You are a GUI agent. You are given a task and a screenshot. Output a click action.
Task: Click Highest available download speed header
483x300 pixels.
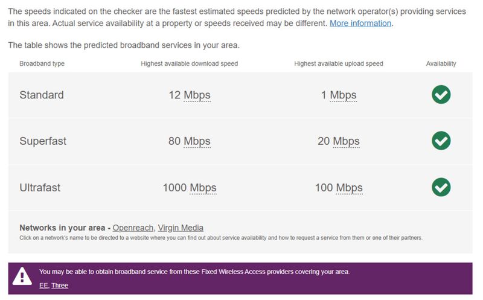point(189,63)
